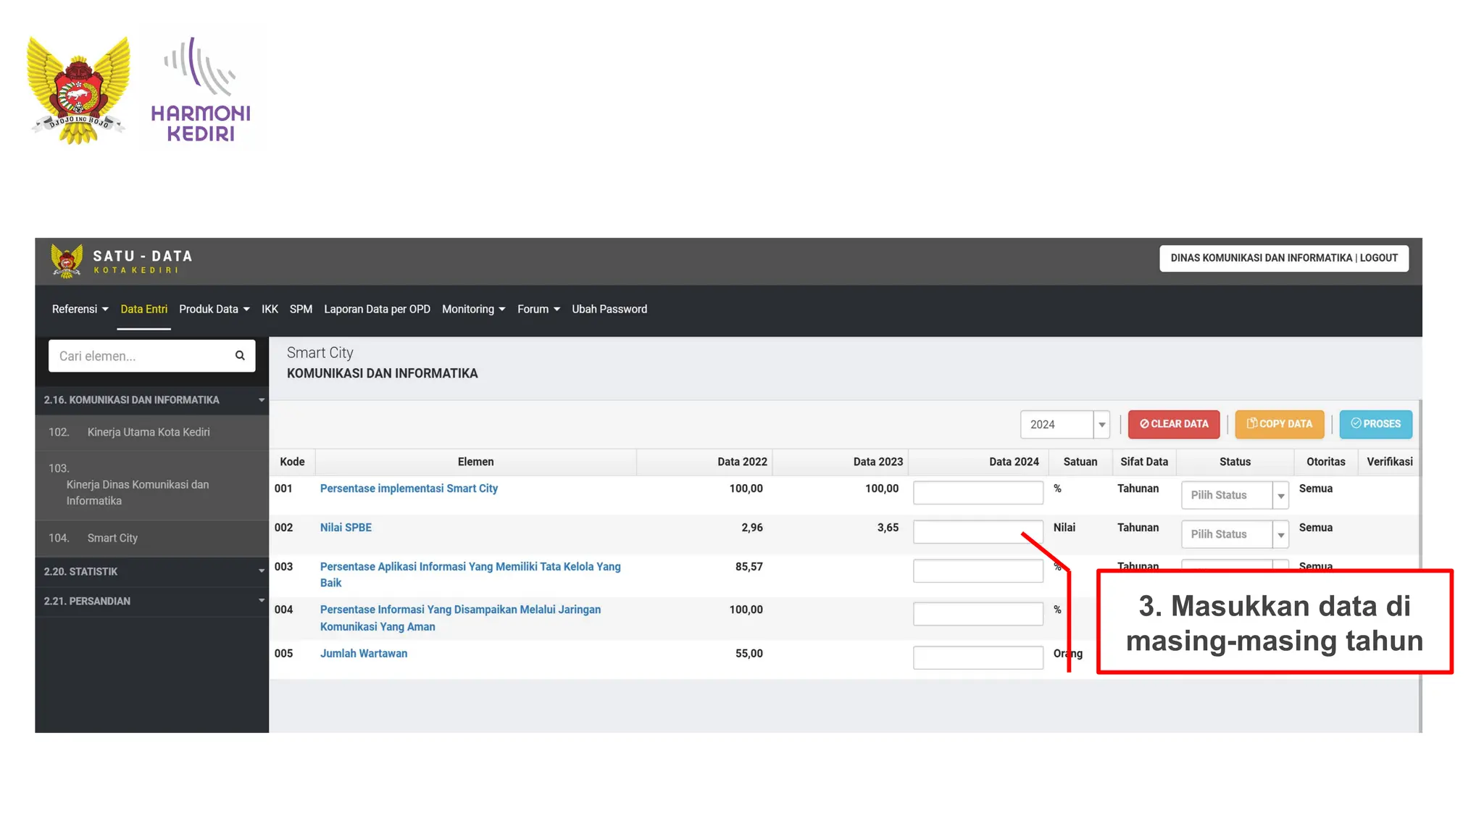
Task: Click the Harmoni Kediri logo
Action: [201, 91]
